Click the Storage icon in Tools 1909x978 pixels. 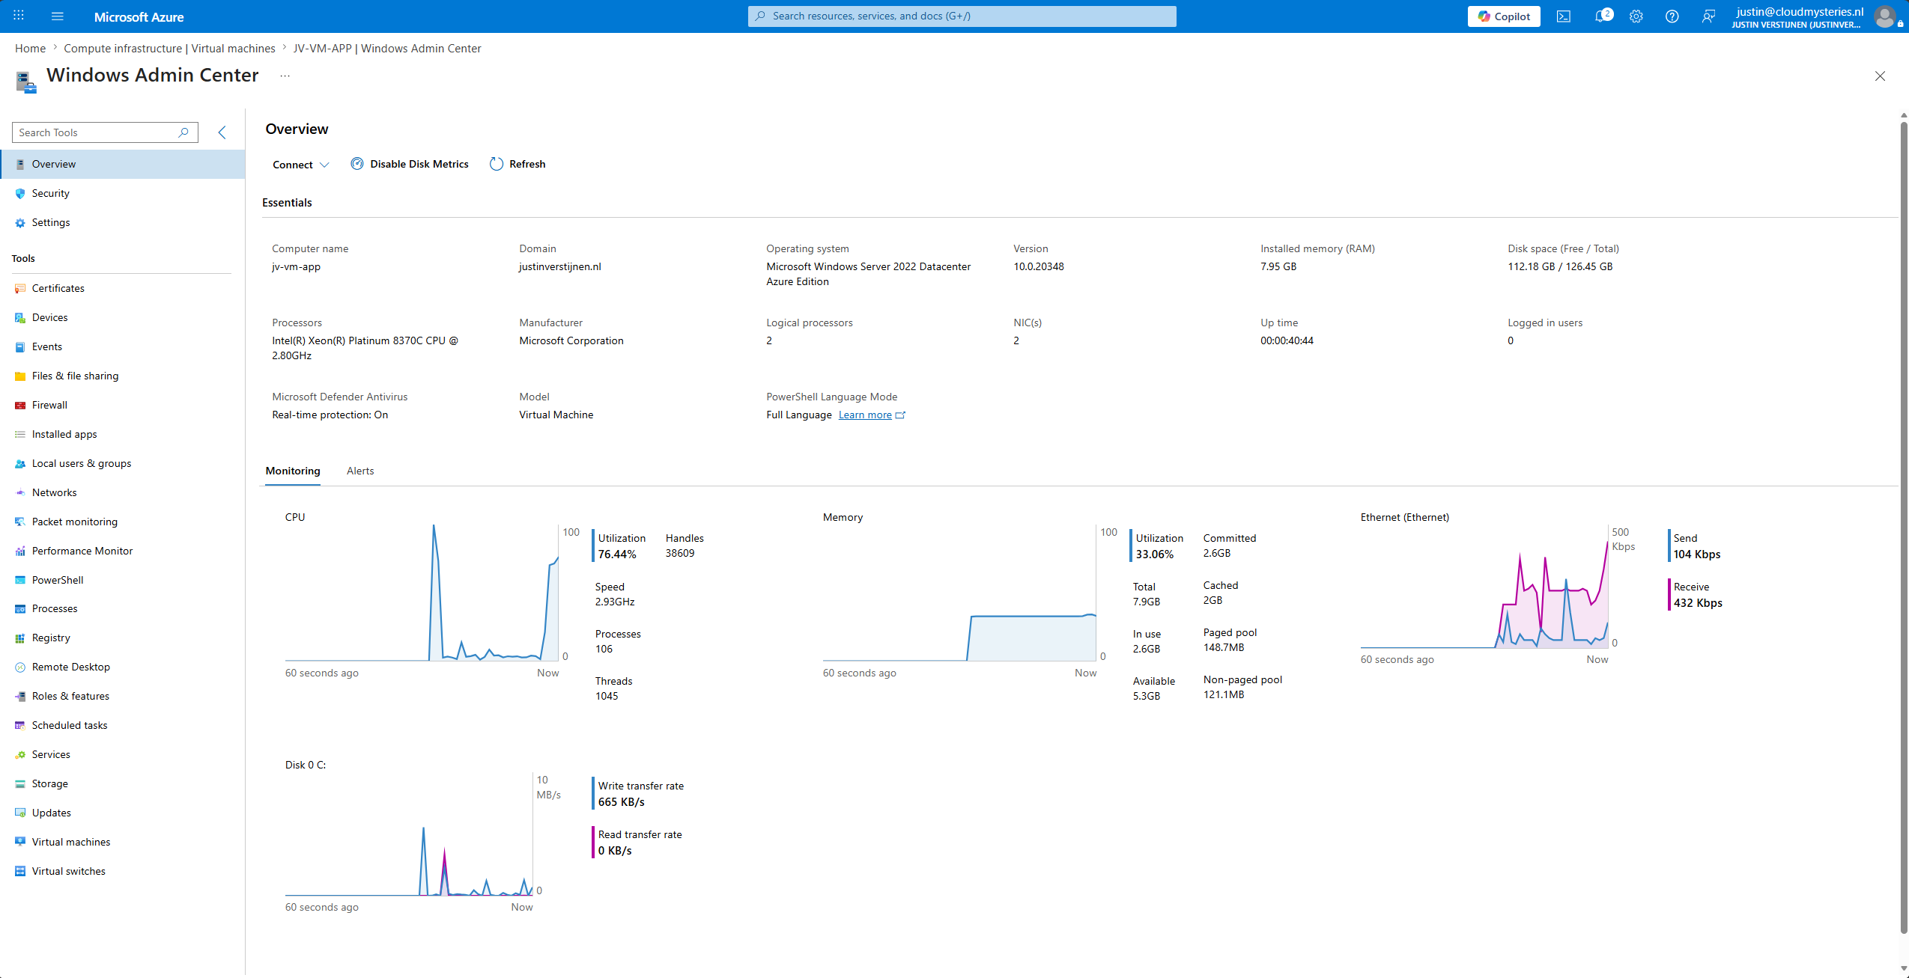click(20, 784)
